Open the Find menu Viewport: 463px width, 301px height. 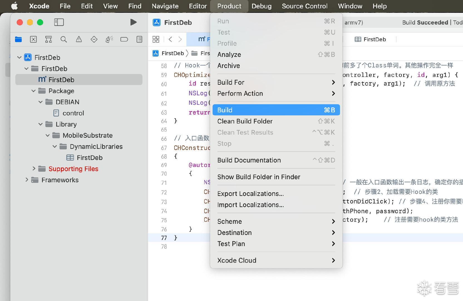[x=135, y=6]
